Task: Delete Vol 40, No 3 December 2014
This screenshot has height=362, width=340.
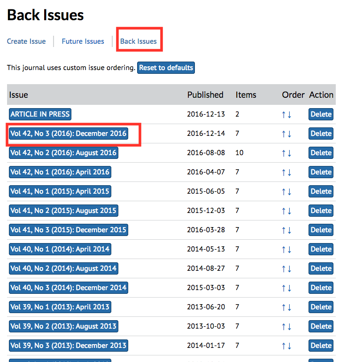Action: [x=321, y=288]
